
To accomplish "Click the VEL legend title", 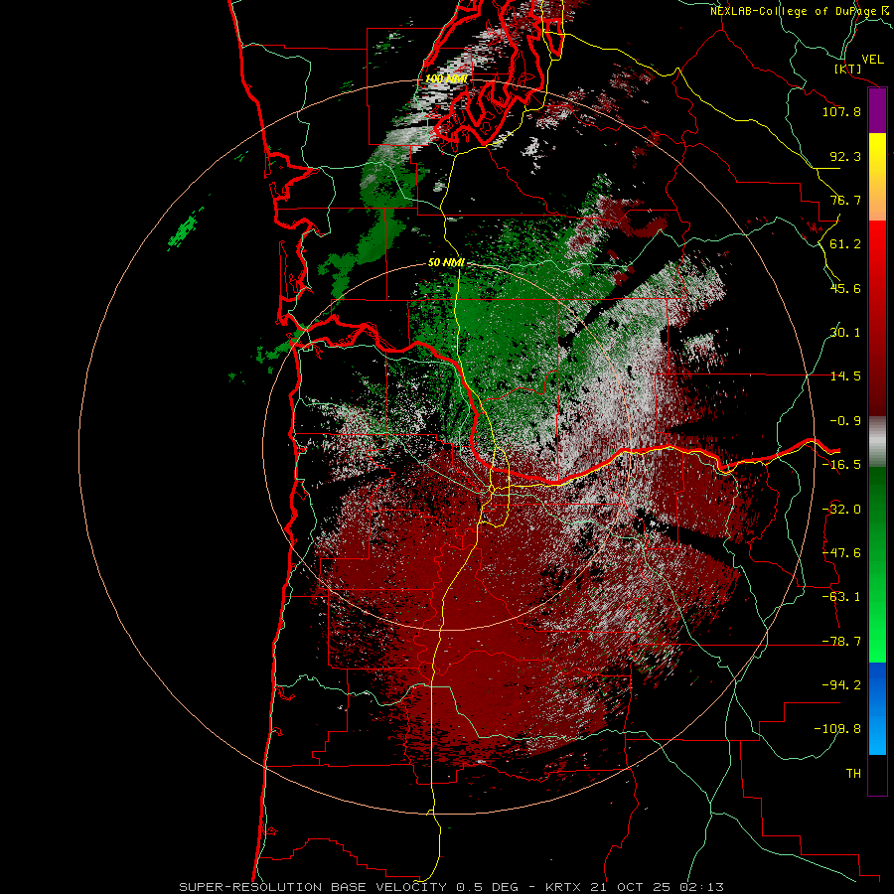I will (x=872, y=59).
